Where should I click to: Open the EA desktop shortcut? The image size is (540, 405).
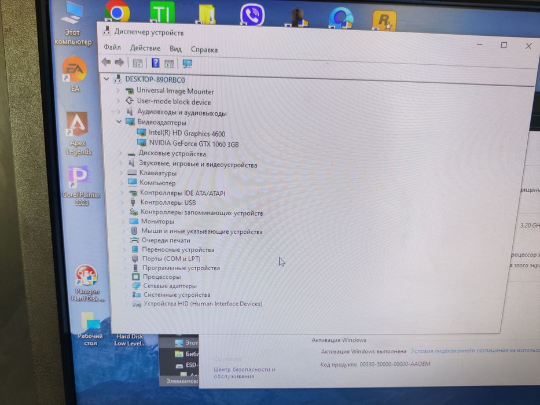point(75,75)
